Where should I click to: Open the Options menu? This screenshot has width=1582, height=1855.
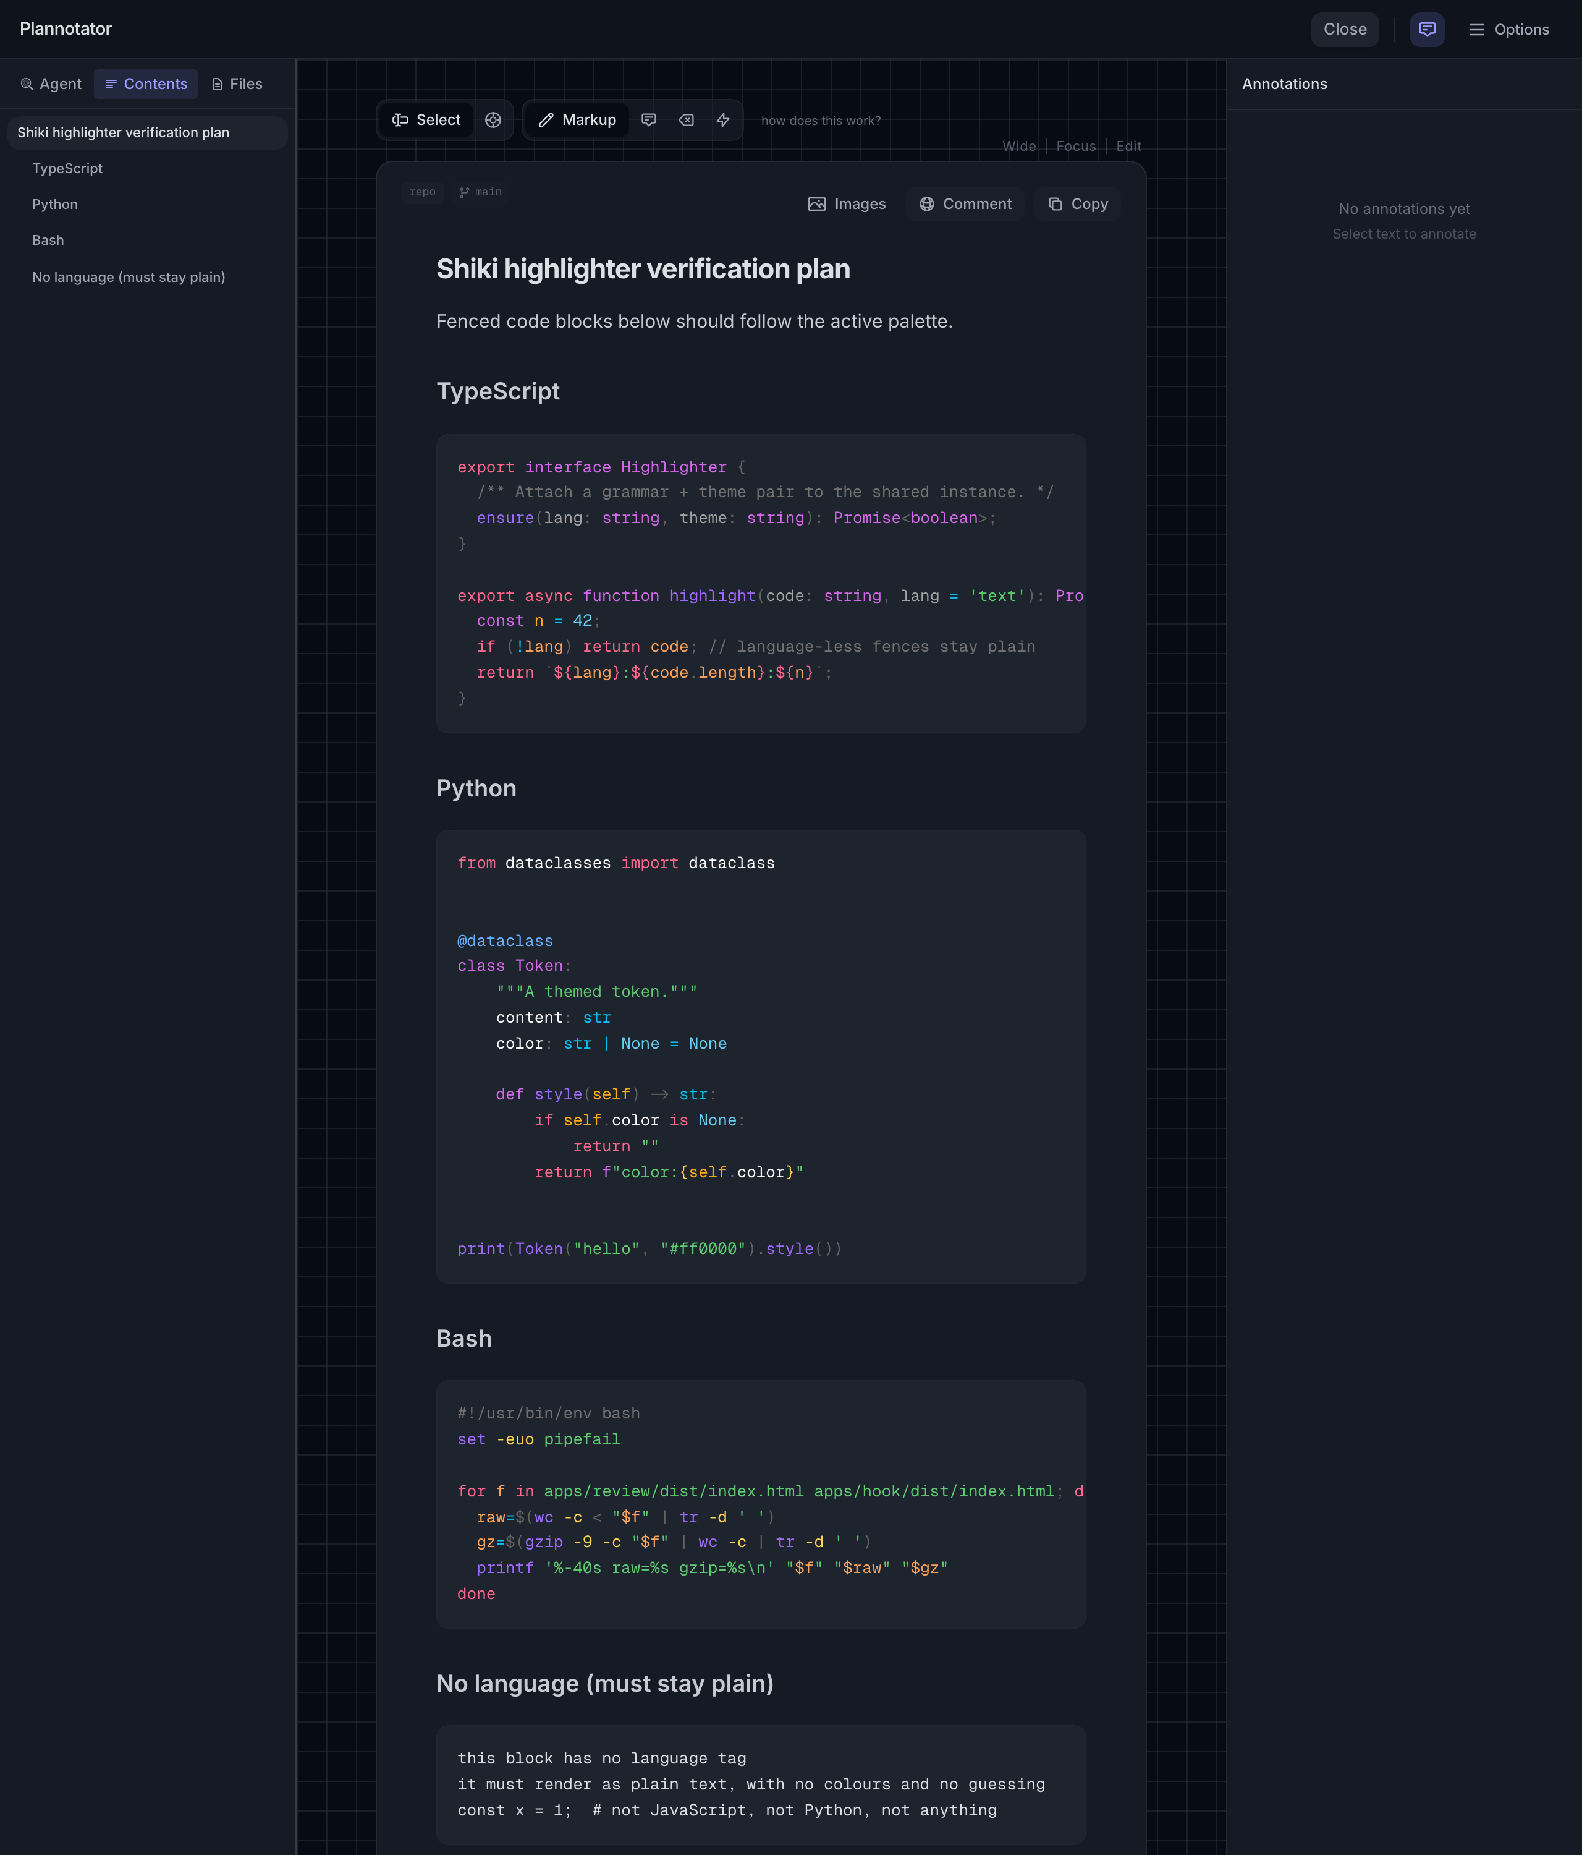tap(1508, 30)
